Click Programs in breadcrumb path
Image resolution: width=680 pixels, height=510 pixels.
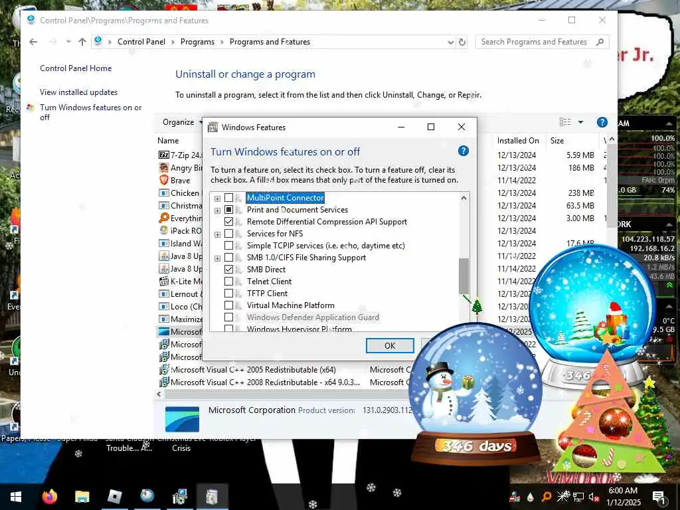[197, 42]
